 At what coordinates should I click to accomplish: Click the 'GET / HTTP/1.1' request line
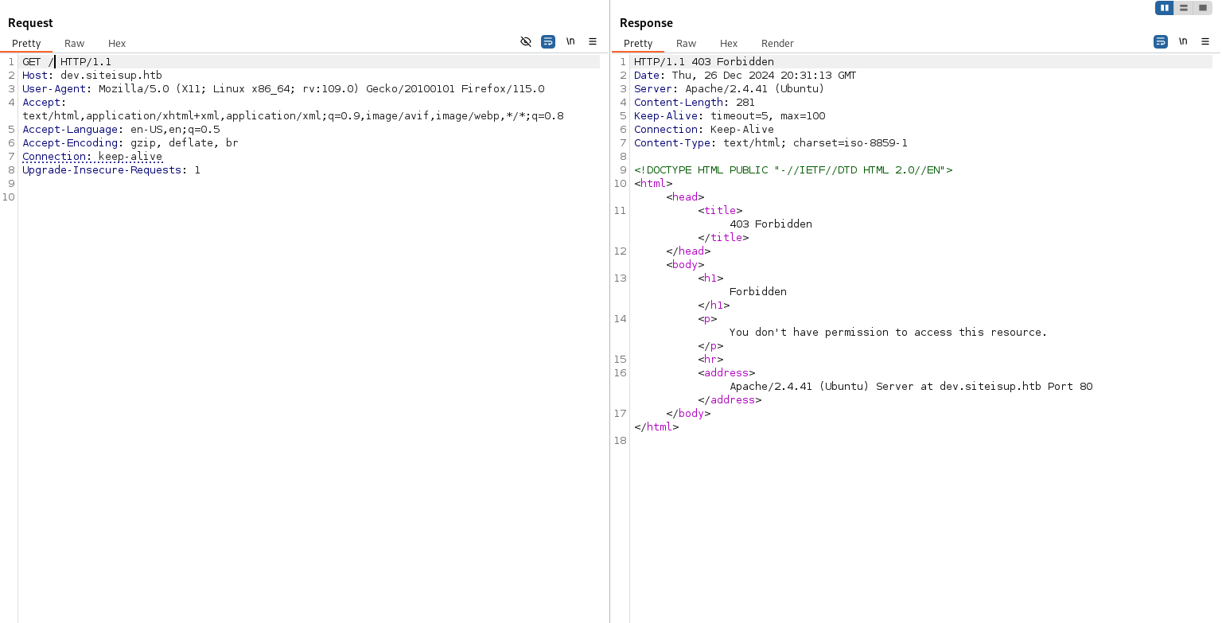tap(67, 61)
